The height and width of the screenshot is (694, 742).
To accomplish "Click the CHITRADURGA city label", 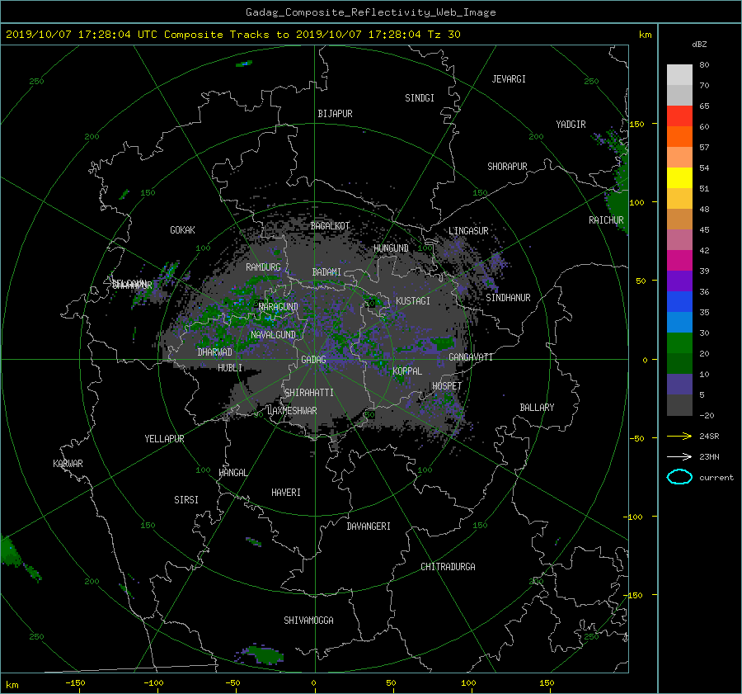I will [x=448, y=567].
